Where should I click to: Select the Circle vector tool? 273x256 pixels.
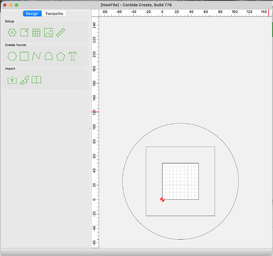coord(12,56)
